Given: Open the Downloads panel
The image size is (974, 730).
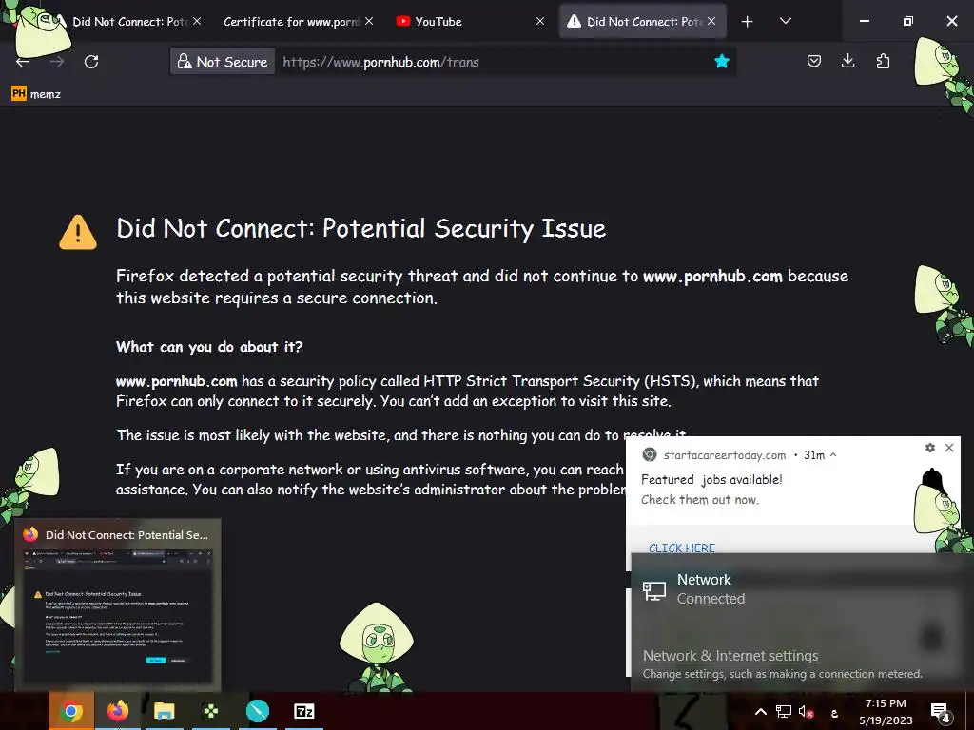Looking at the screenshot, I should click(x=847, y=61).
